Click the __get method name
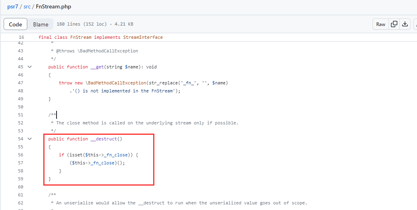Viewport: 417px width, 210px height. pyautogui.click(x=97, y=67)
